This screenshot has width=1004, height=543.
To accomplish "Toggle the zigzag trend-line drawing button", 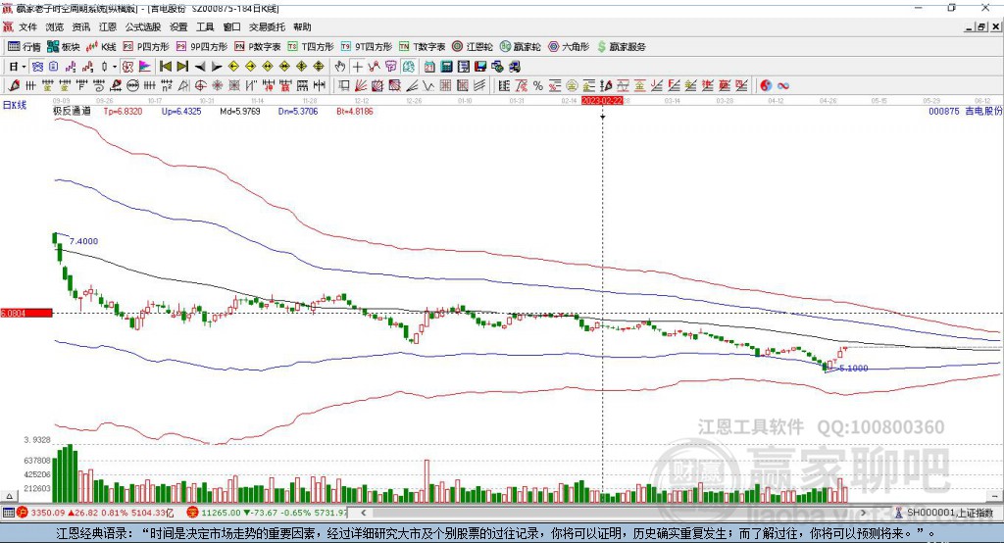I will tap(374, 67).
